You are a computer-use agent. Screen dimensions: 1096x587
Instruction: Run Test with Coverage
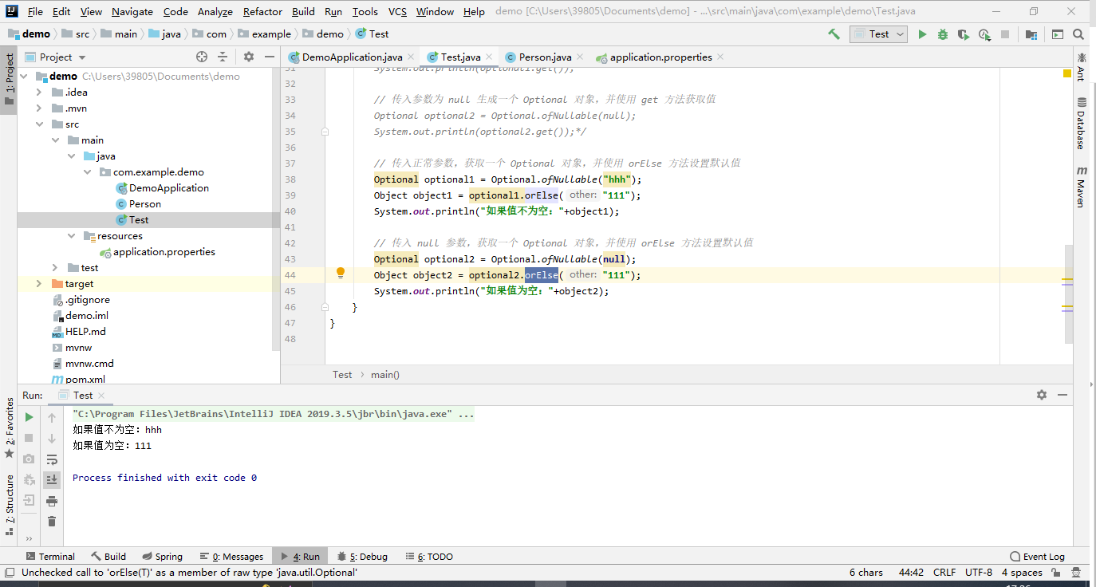coord(962,33)
